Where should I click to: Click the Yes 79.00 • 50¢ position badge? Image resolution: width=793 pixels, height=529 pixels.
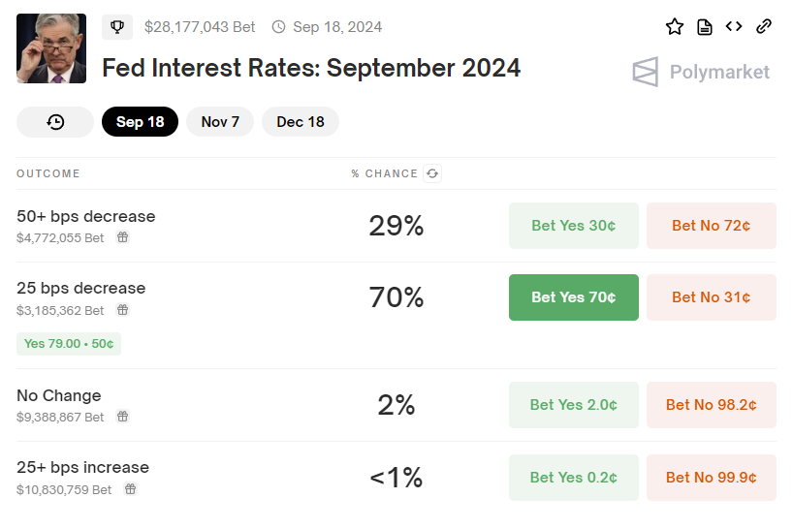69,344
